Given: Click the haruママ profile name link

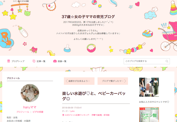Looking at the screenshot, I should 30,107.
